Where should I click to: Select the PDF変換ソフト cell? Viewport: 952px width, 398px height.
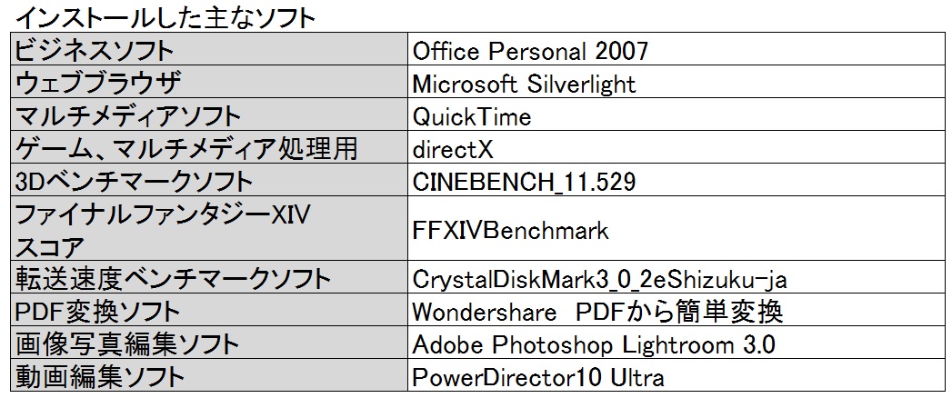(x=208, y=311)
